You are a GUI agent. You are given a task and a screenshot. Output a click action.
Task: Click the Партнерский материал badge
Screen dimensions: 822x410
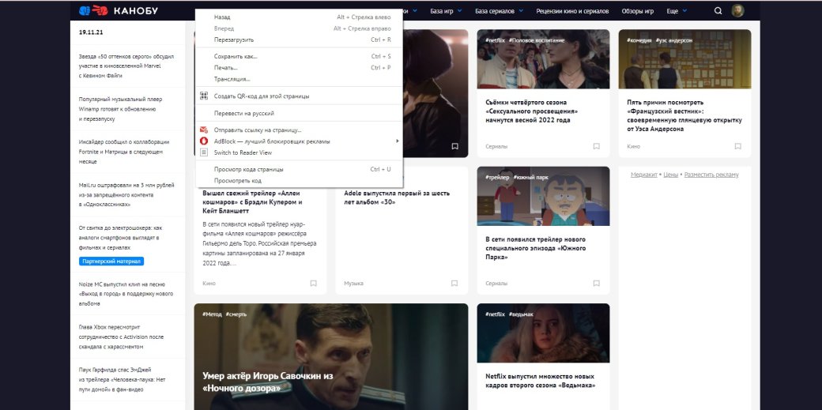tap(111, 261)
